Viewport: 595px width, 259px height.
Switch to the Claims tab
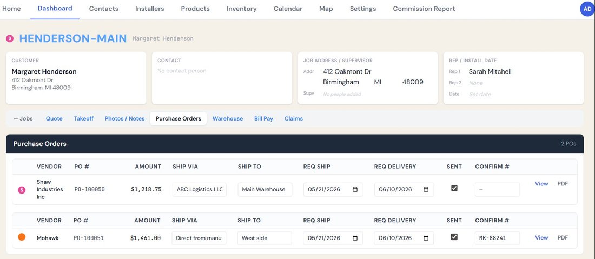click(x=294, y=119)
